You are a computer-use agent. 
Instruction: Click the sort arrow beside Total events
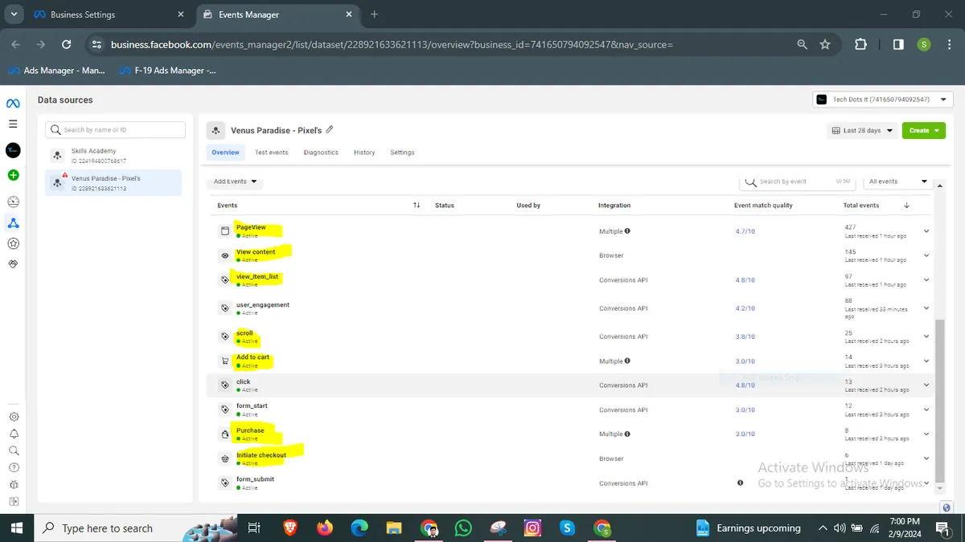[906, 206]
